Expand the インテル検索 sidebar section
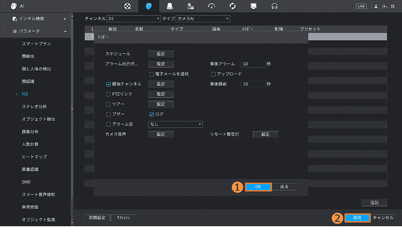The width and height of the screenshot is (402, 235). [x=35, y=19]
